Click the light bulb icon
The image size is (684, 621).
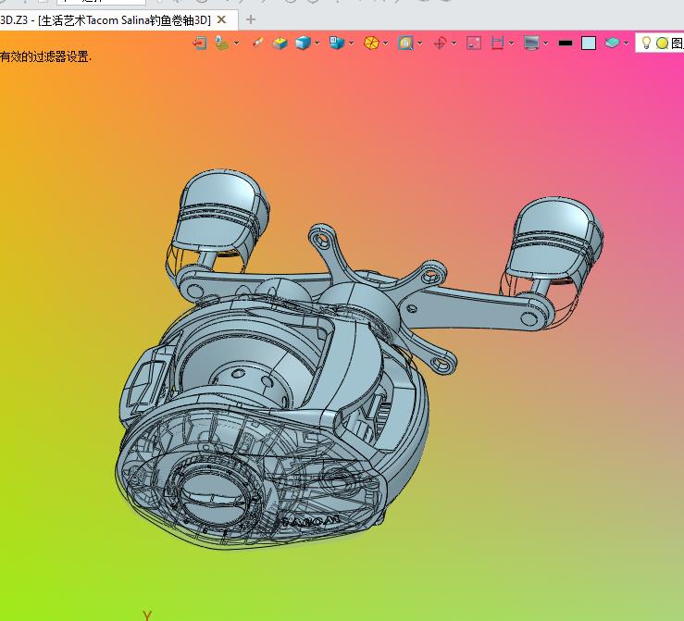(x=646, y=43)
